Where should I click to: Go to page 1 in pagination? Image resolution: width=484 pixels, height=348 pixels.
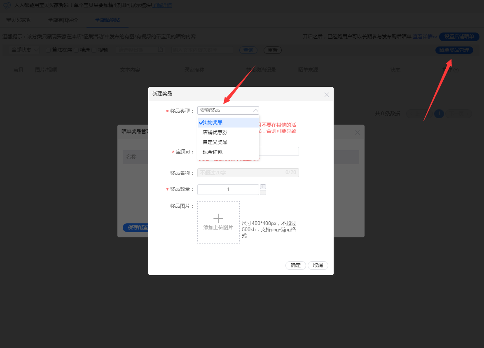coord(439,114)
